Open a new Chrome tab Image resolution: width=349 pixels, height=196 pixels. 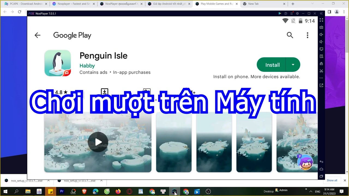(293, 4)
